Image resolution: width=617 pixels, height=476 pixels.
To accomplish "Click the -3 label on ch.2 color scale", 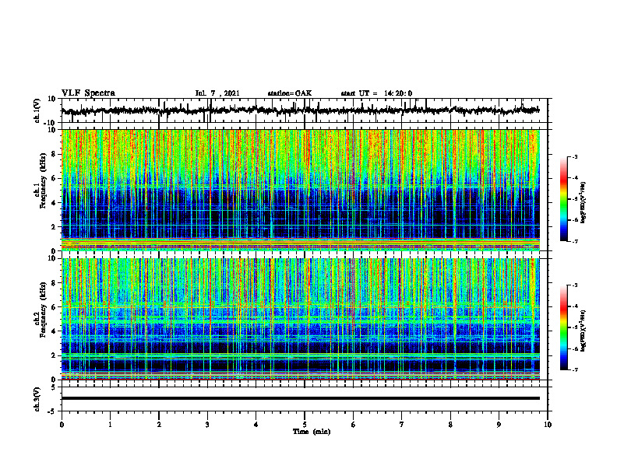I will (574, 285).
